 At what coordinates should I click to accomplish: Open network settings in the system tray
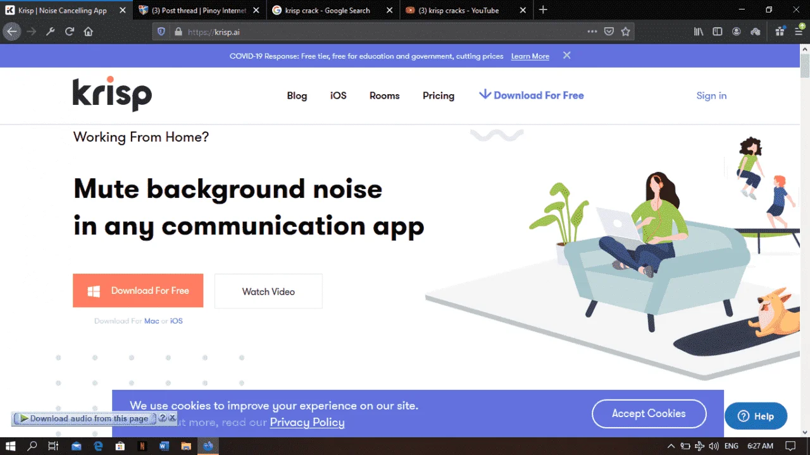click(x=699, y=446)
